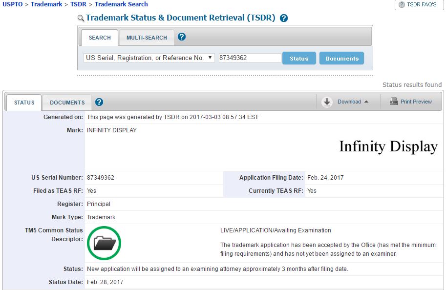The height and width of the screenshot is (290, 446).
Task: Click the LIVE/APPLICATION/Awaiting Examination text
Action: (276, 230)
